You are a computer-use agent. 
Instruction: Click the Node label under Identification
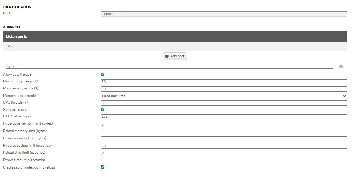pos(7,13)
